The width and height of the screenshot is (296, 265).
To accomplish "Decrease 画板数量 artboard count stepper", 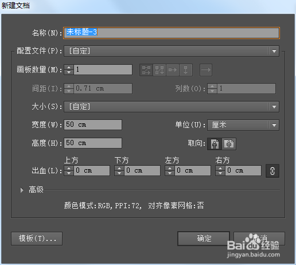I will click(69, 72).
